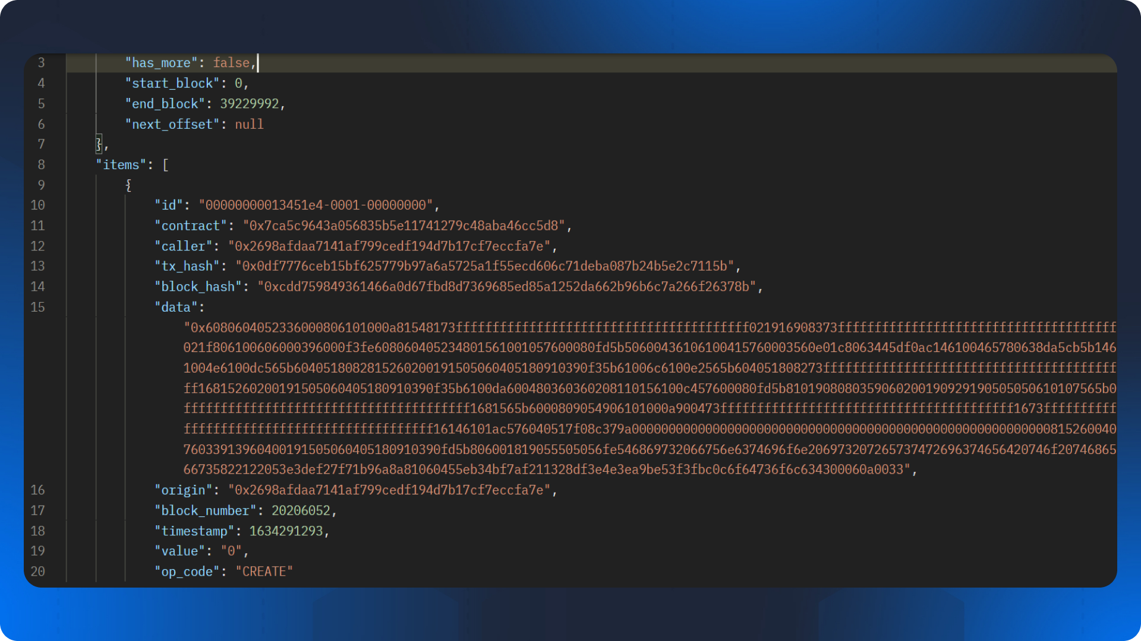Collapse the object brace on line 9

point(128,185)
